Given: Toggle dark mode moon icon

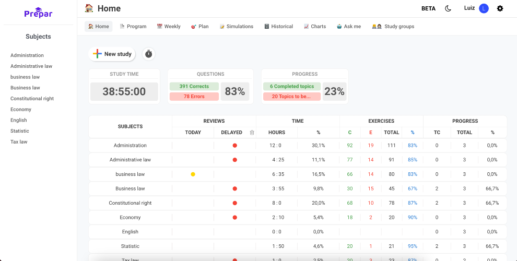Looking at the screenshot, I should coord(448,8).
